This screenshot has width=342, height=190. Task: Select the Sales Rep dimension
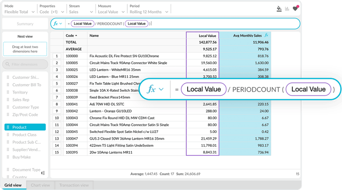[21, 100]
